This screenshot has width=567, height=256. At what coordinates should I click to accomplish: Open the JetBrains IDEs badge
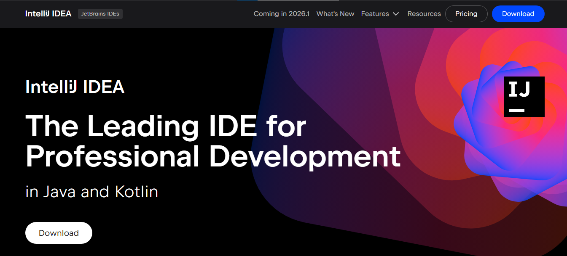tap(100, 14)
